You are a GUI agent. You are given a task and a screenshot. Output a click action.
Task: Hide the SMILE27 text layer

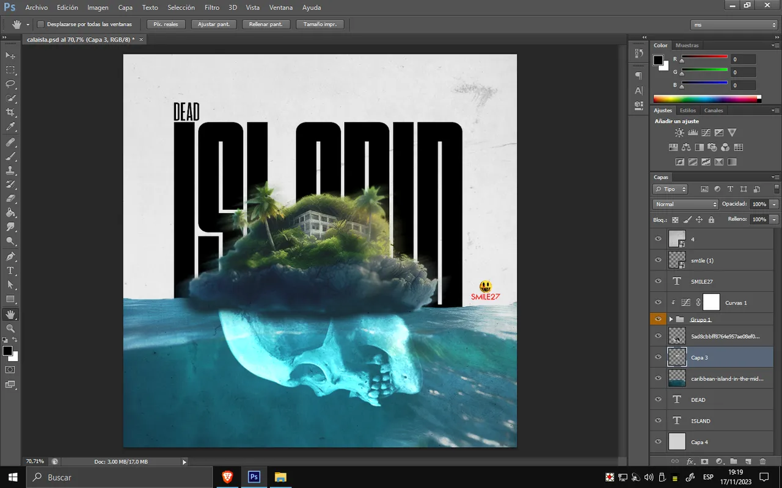pyautogui.click(x=658, y=281)
